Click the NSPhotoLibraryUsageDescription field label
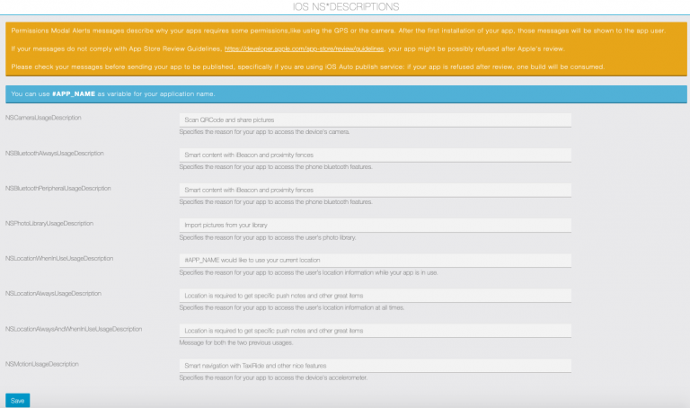Viewport: 690px width, 408px height. (49, 223)
